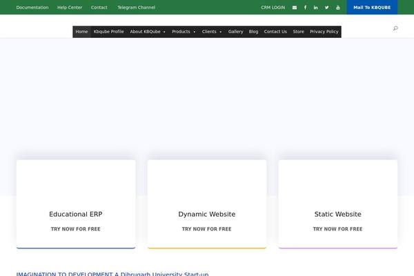Open the Blog menu item
This screenshot has width=414, height=276.
[253, 32]
